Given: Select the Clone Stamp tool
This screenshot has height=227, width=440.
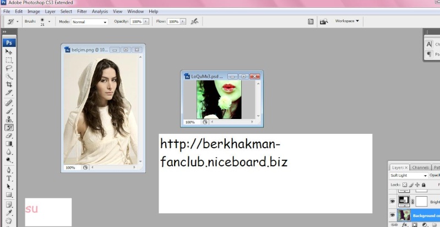Looking at the screenshot, I should click(9, 119).
